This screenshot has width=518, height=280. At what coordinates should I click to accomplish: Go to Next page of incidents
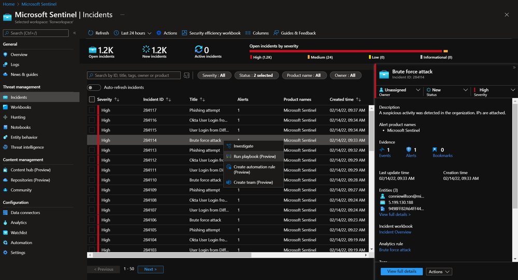point(150,269)
